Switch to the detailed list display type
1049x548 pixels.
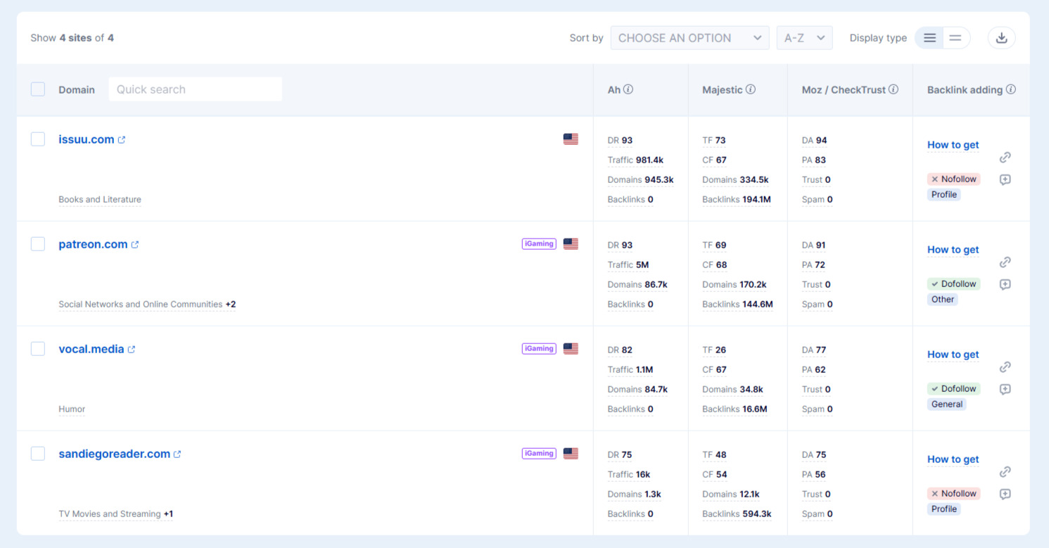929,38
